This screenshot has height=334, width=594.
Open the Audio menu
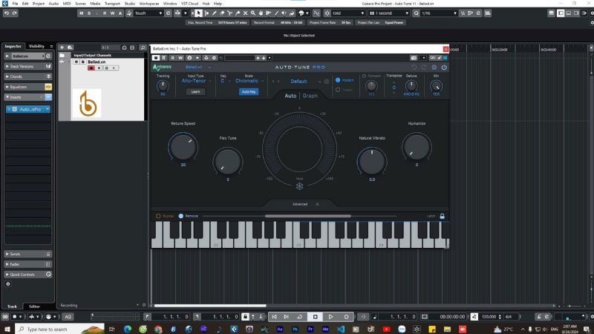pos(53,4)
